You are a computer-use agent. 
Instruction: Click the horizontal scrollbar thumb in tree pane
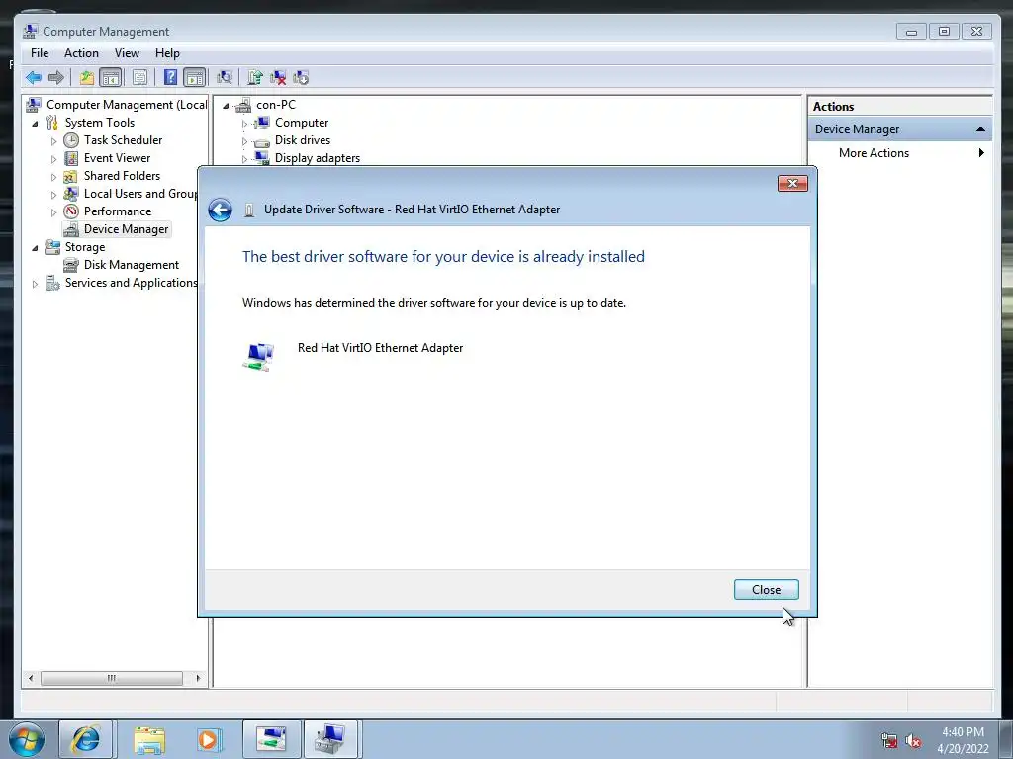coord(111,678)
